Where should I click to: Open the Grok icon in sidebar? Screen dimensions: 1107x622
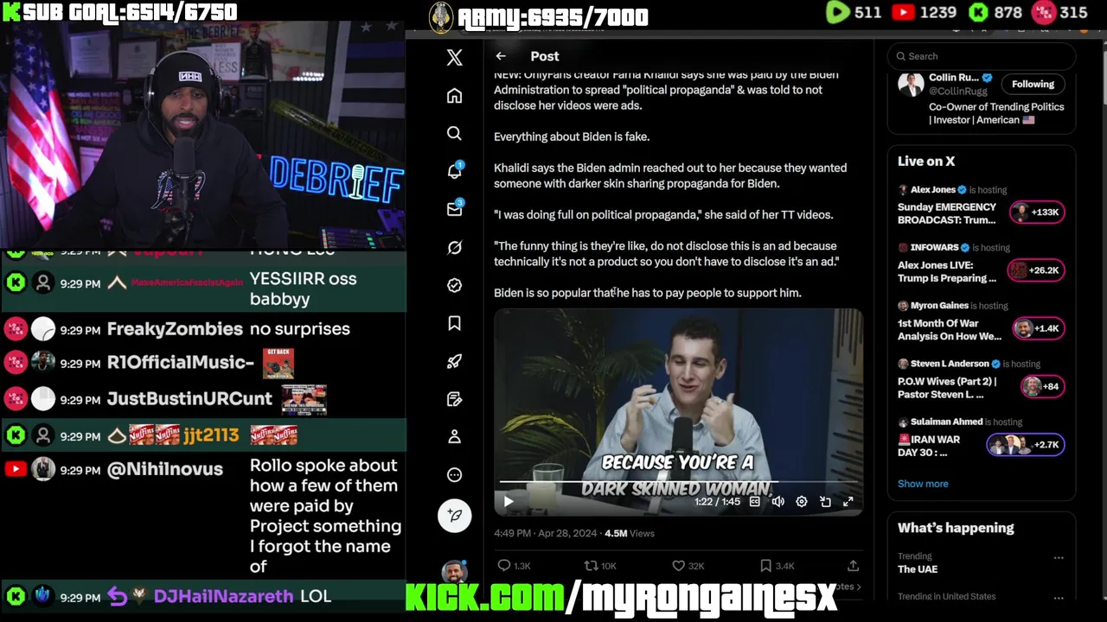click(454, 247)
